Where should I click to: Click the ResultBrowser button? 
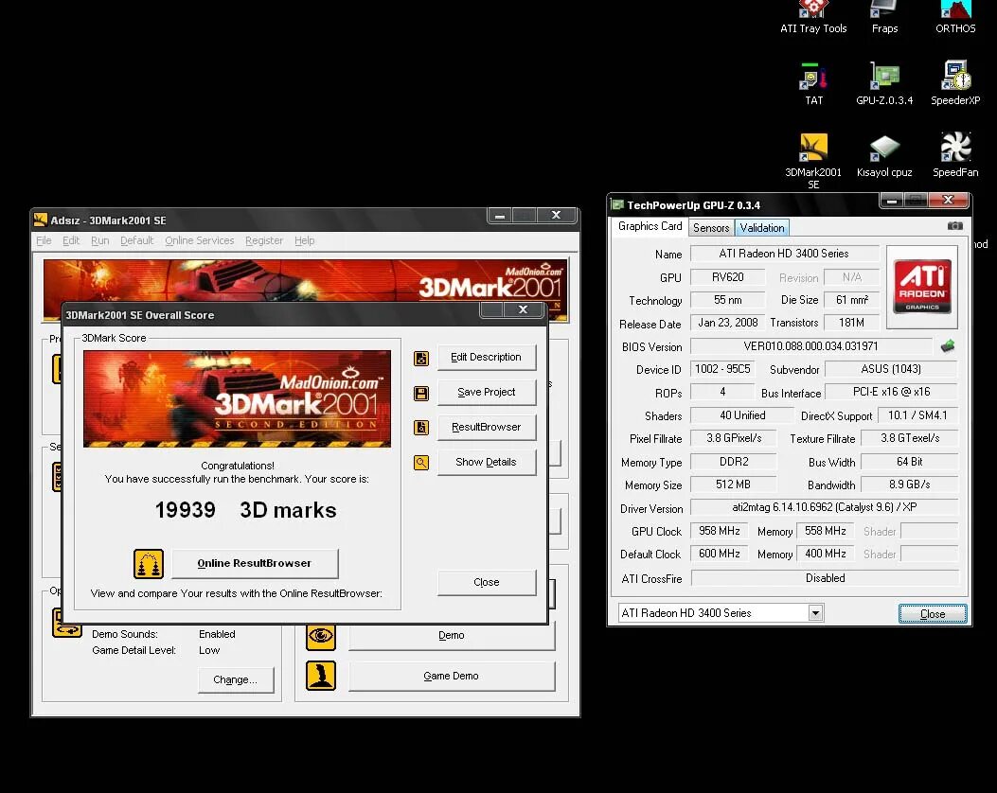pyautogui.click(x=487, y=427)
